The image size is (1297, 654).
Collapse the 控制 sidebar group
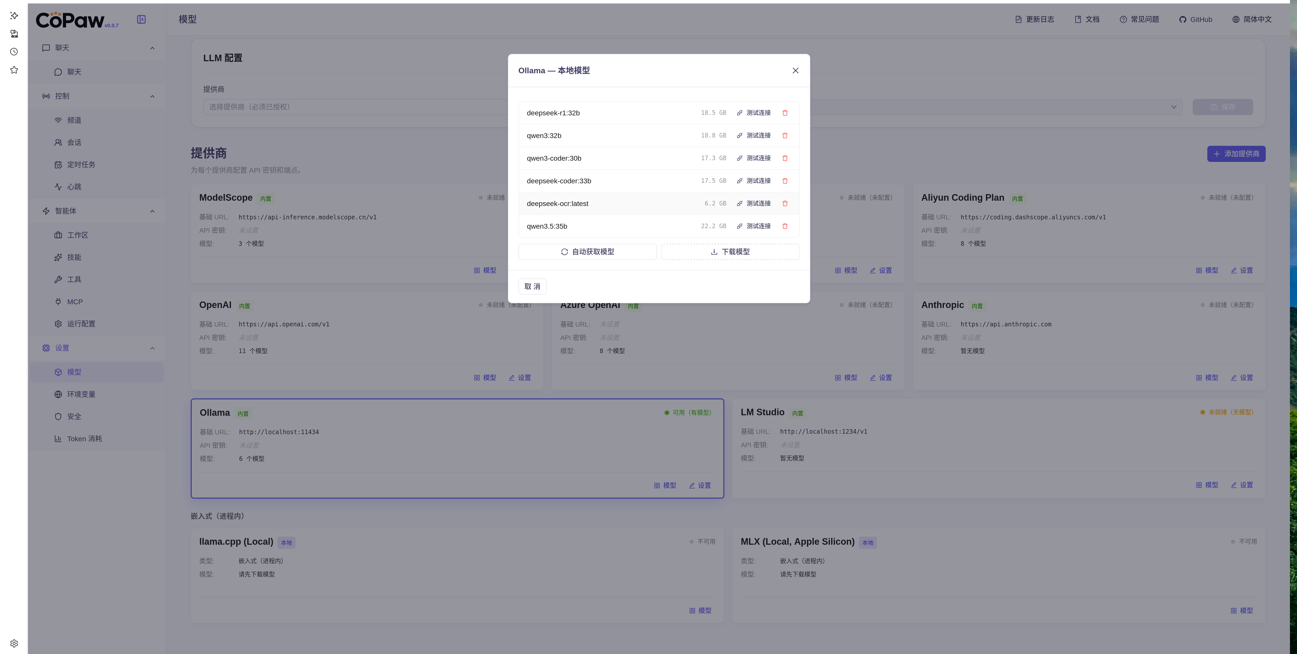coord(153,96)
